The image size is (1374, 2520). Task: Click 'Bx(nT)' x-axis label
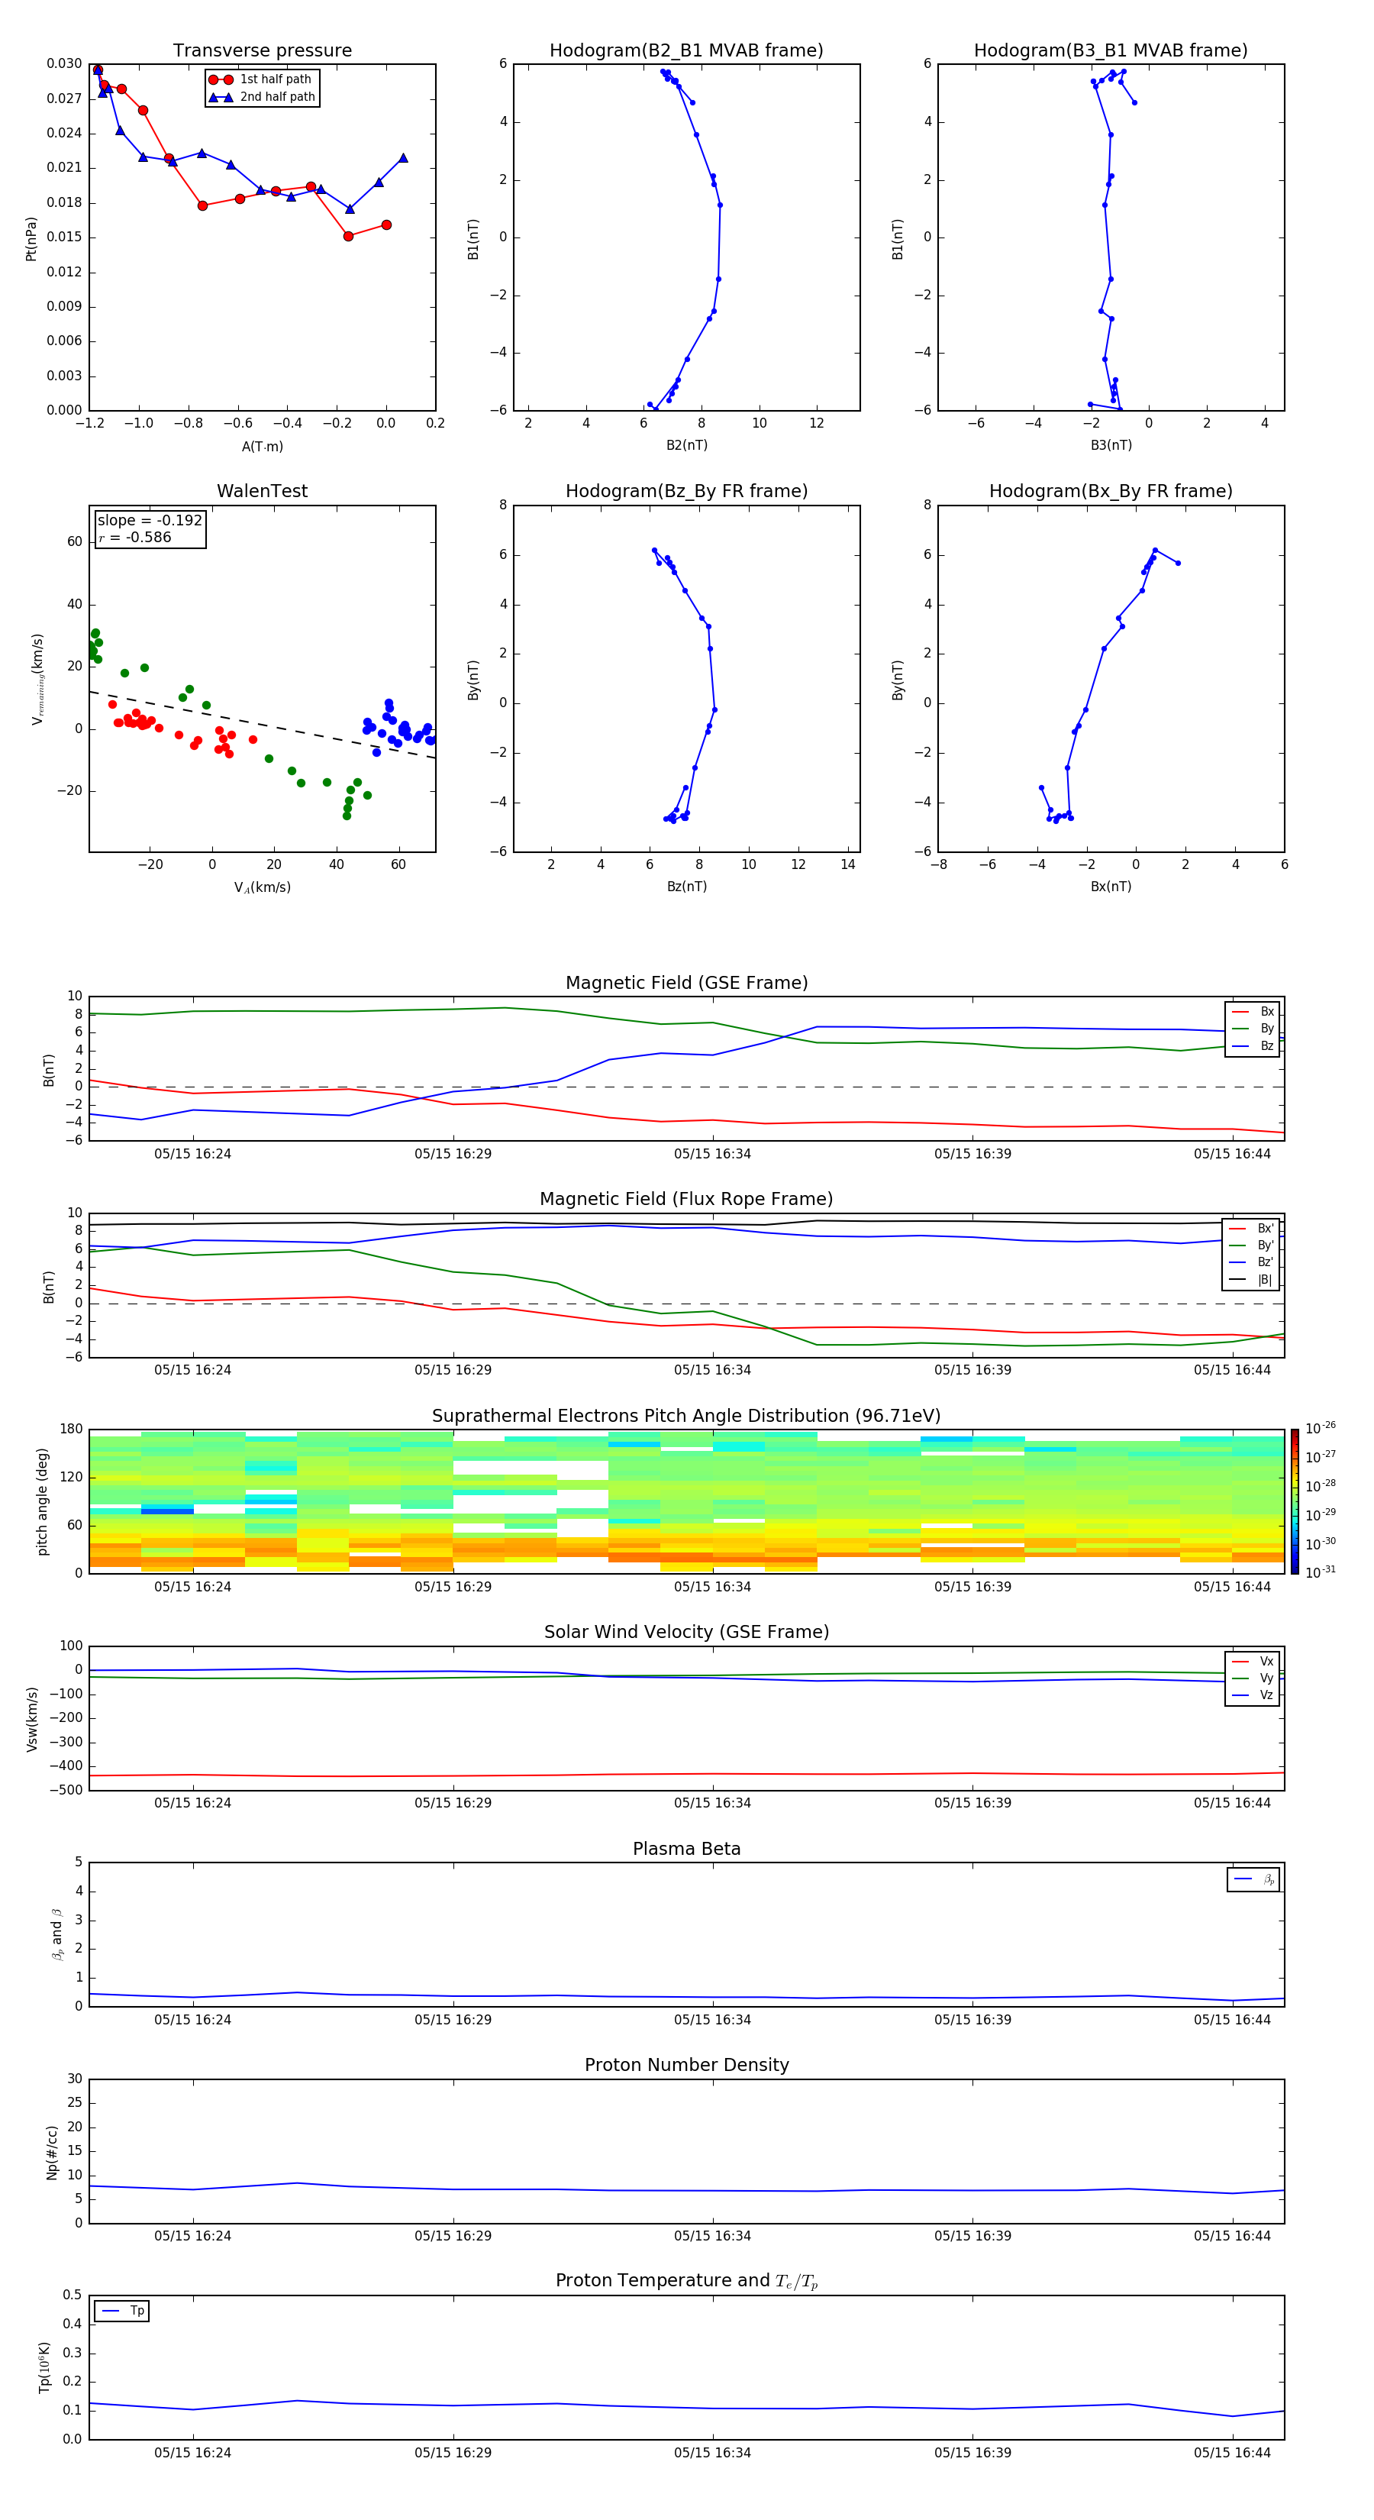1111,887
